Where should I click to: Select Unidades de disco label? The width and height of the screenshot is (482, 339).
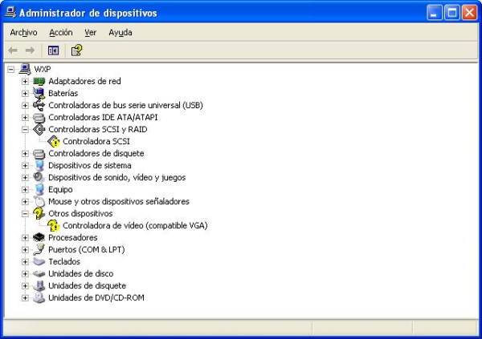(x=81, y=273)
